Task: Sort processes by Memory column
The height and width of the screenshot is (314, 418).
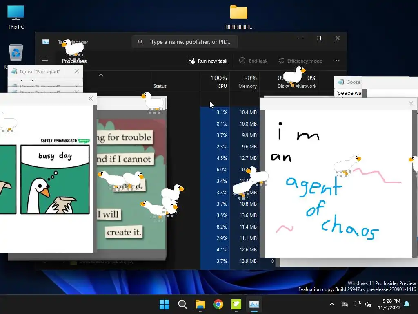Action: [245, 82]
